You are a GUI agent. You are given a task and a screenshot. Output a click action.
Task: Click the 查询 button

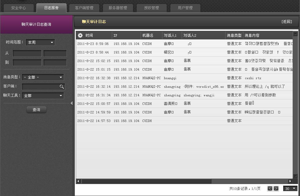tap(36, 109)
